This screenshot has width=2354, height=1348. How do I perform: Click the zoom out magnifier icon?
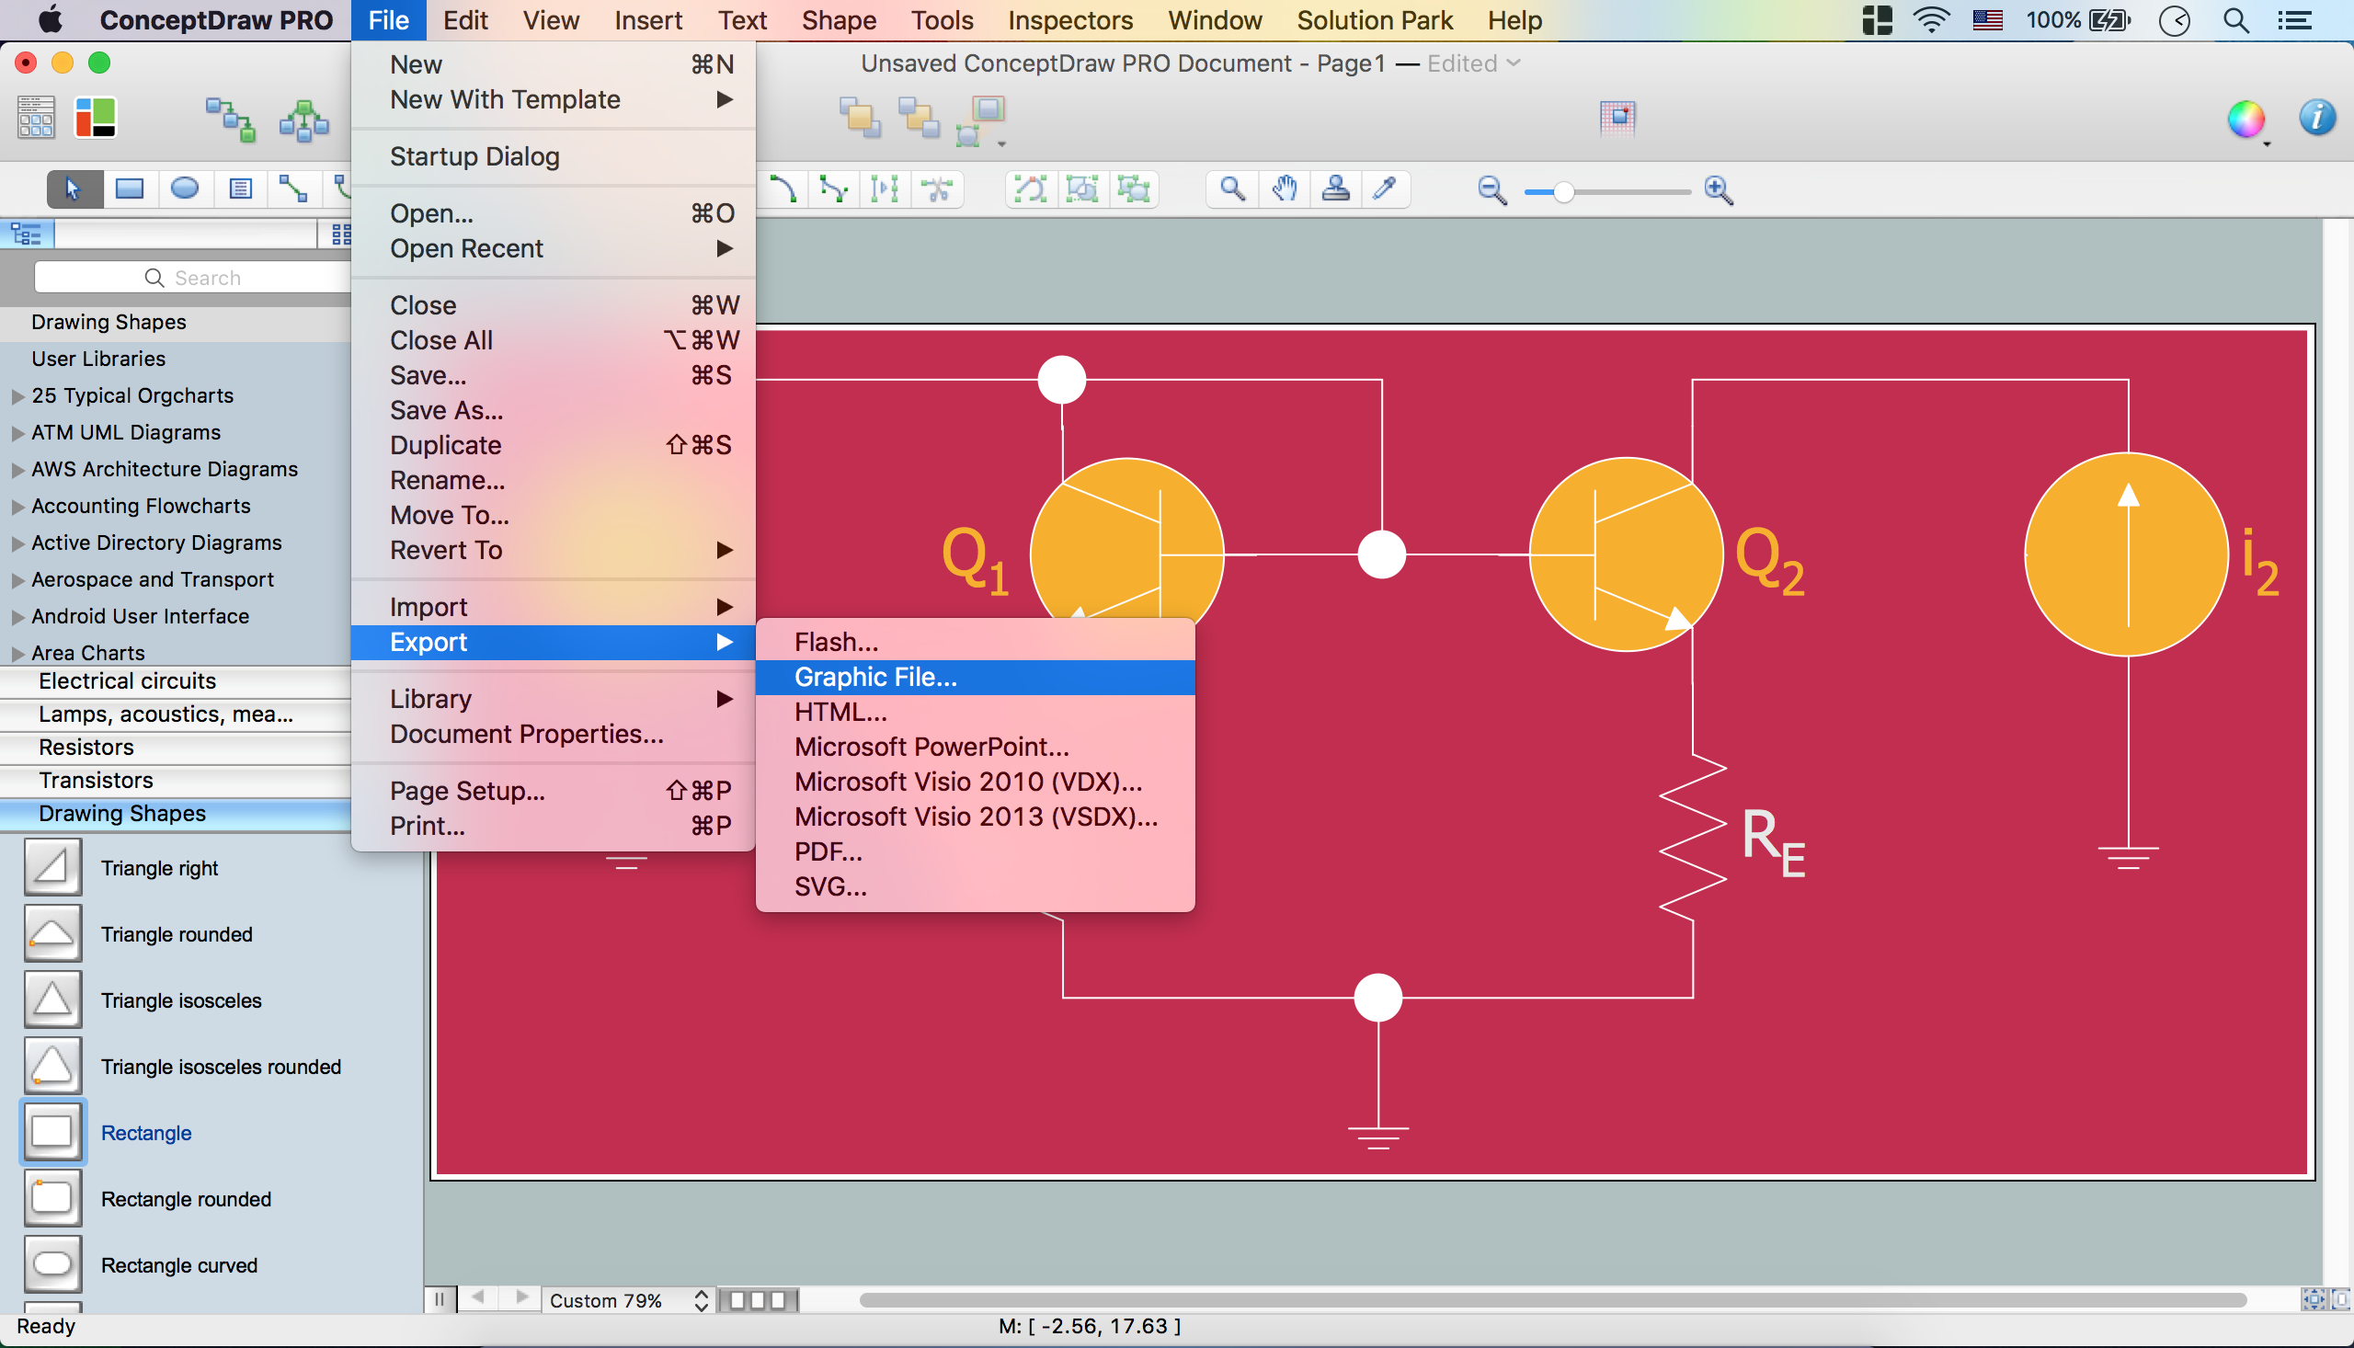(x=1489, y=189)
